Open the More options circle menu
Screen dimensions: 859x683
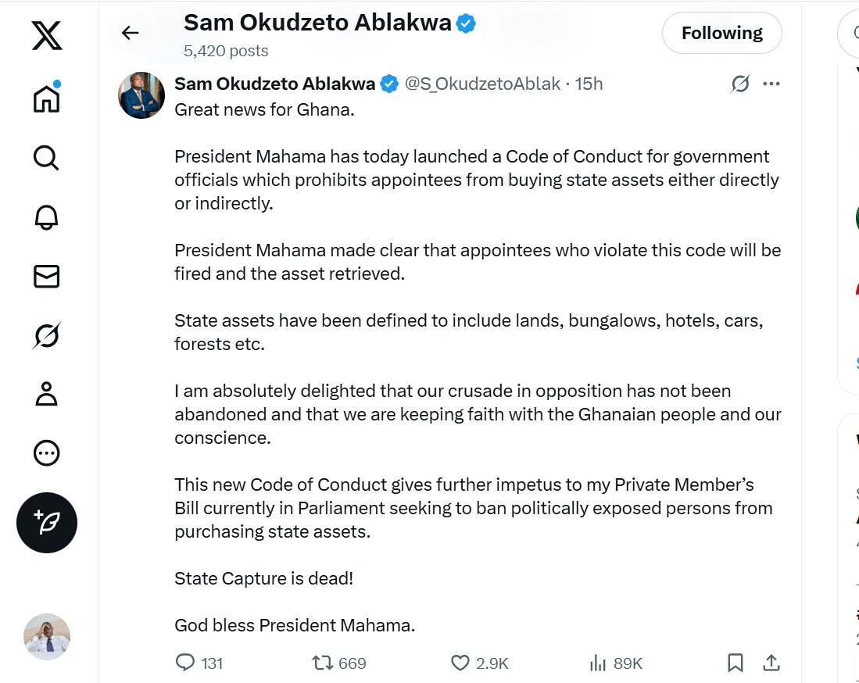47,453
